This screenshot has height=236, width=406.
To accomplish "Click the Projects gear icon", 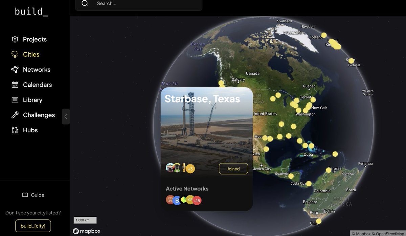I will [x=15, y=39].
